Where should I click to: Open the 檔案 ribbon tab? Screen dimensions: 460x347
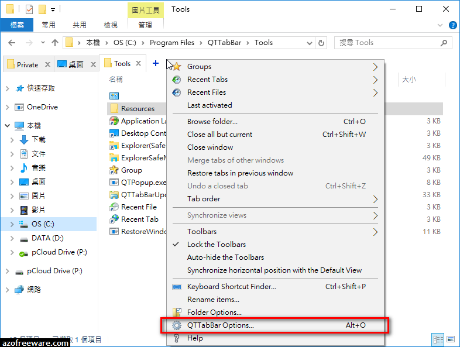(x=17, y=25)
